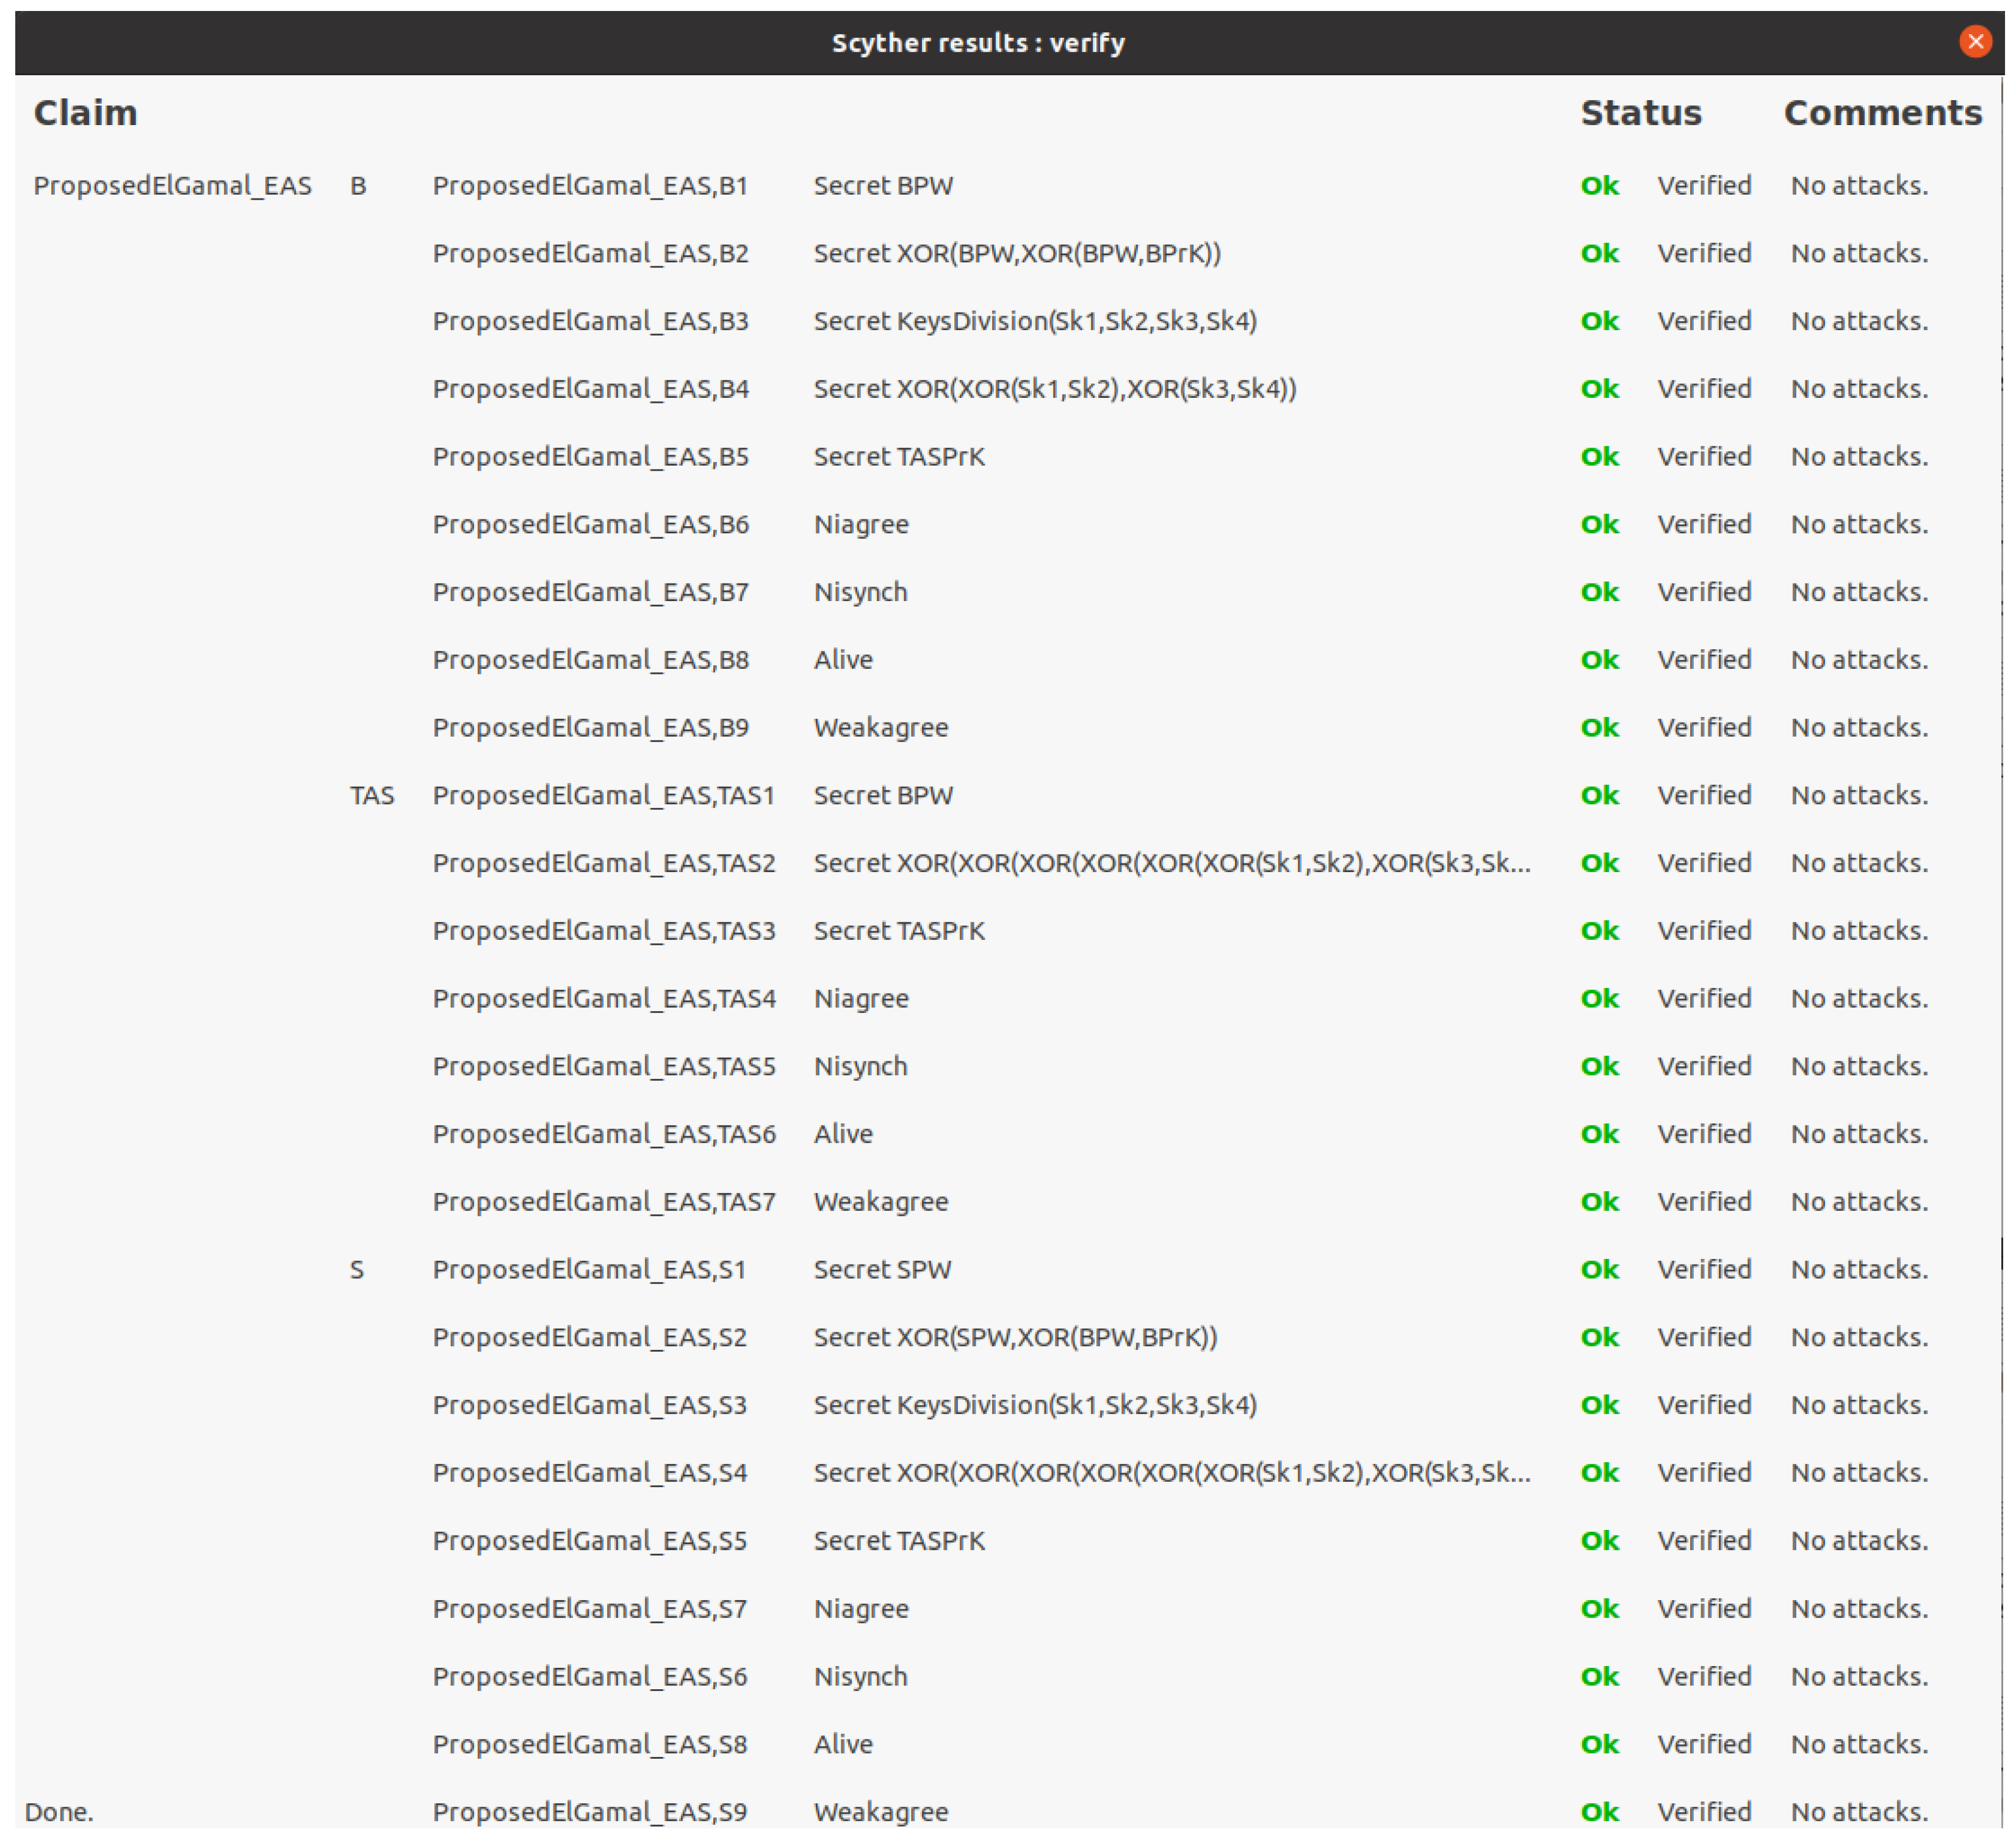Click the ProposedElGamal_EAS protocol name
Screen dimensions: 2016x1843
(172, 186)
